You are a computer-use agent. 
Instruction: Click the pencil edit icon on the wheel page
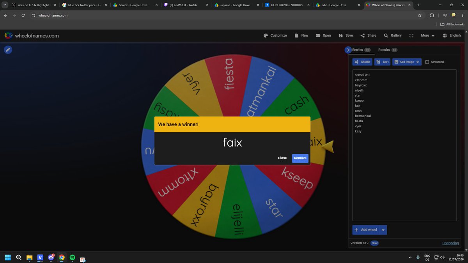[8, 50]
